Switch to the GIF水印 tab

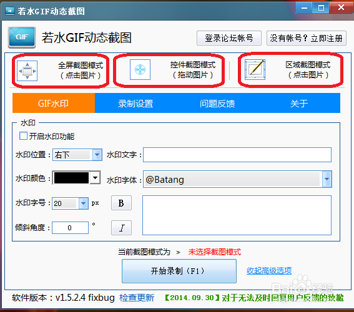(x=54, y=104)
